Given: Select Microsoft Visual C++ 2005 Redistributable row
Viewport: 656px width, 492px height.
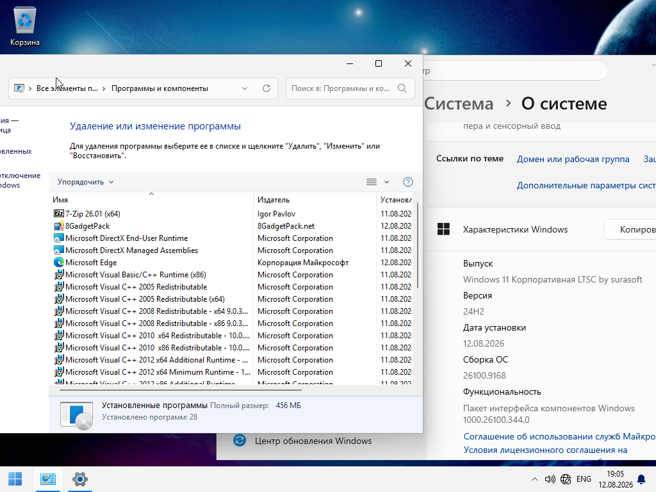Looking at the screenshot, I should [x=232, y=286].
